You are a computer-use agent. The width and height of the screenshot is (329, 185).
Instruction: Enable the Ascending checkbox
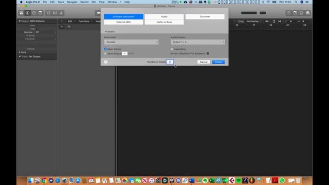172,49
